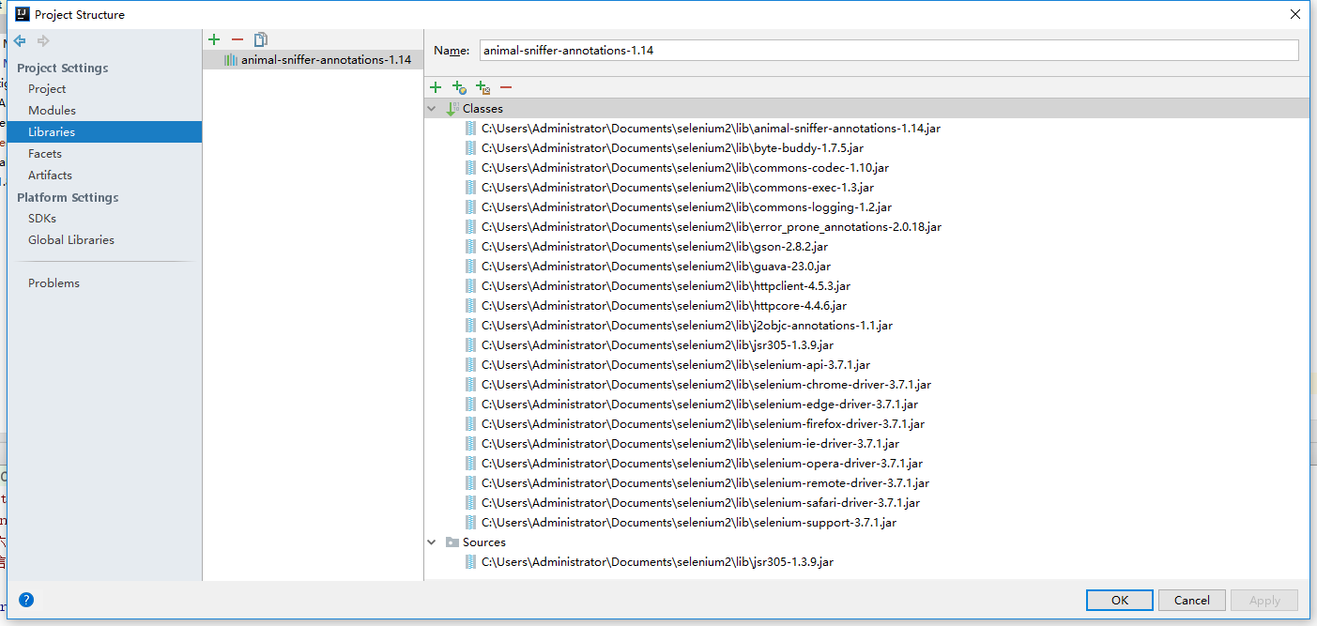Select the guava-23.0.jar entry
Viewport: 1317px width, 626px height.
tap(655, 267)
